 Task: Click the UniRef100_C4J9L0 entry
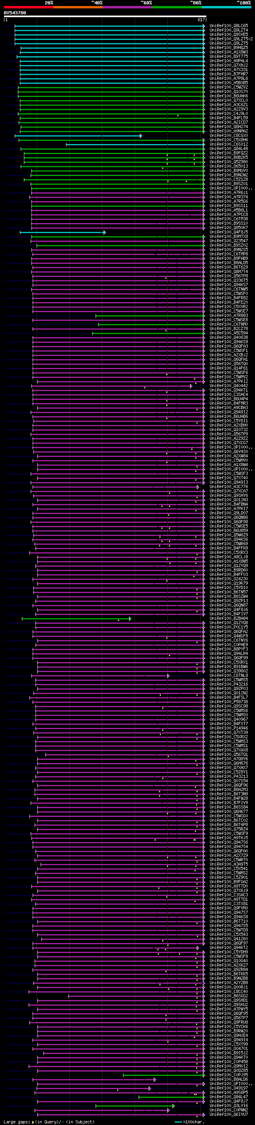click(228, 114)
